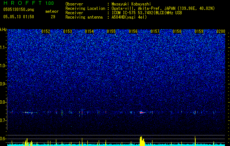Click the 'Receiving antenna' label
The width and height of the screenshot is (230, 146).
tap(84, 17)
